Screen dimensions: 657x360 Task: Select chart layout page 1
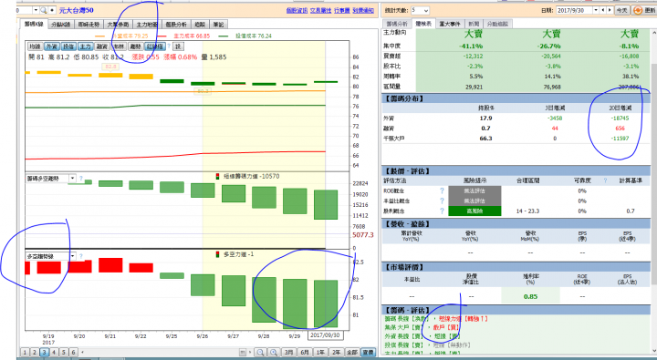point(25,353)
